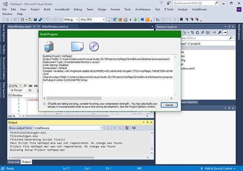Open the Team Explorer tab
Viewport: 243px width, 171px height.
point(189,102)
